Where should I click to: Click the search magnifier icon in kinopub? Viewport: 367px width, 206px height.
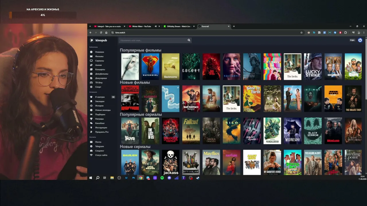point(189,40)
